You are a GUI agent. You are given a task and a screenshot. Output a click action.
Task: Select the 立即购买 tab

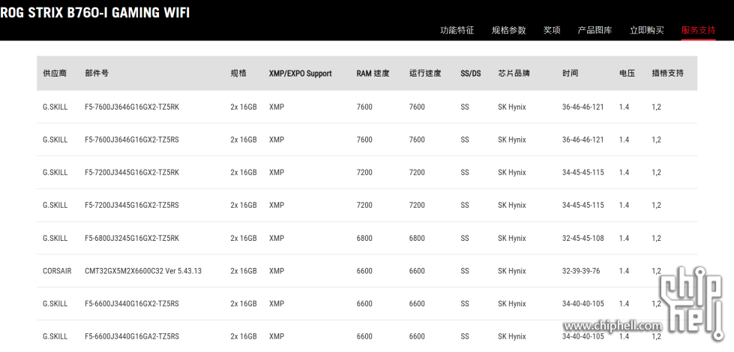point(646,31)
